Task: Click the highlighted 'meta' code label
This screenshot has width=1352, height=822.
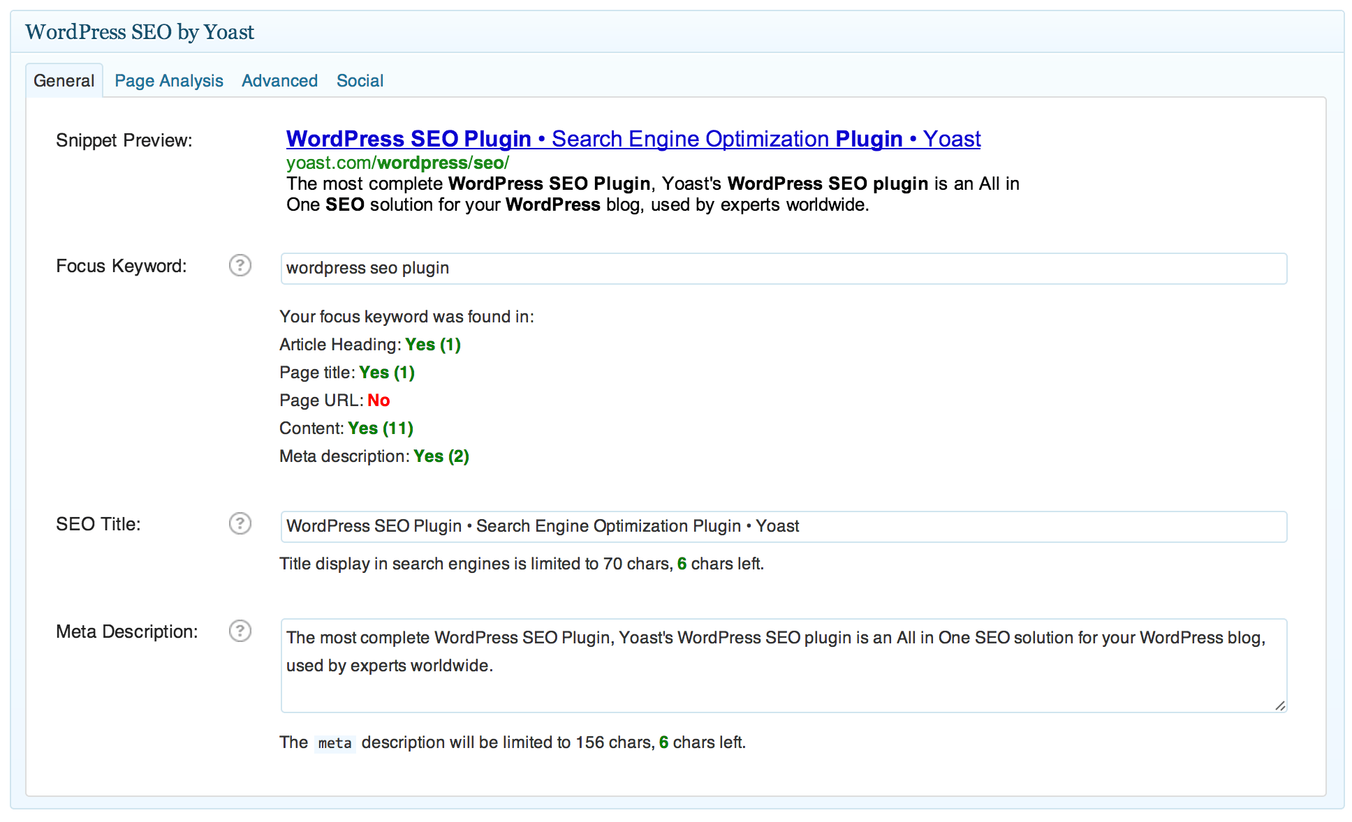Action: coord(334,742)
